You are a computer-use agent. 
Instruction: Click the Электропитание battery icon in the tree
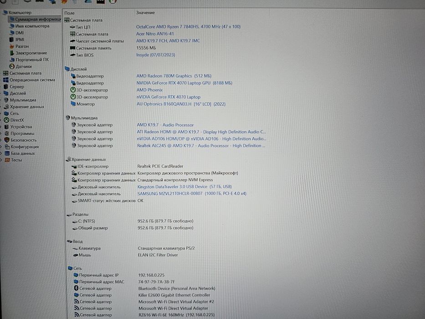12,53
